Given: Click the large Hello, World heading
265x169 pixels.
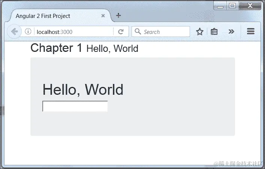Looking at the screenshot, I should click(x=83, y=90).
